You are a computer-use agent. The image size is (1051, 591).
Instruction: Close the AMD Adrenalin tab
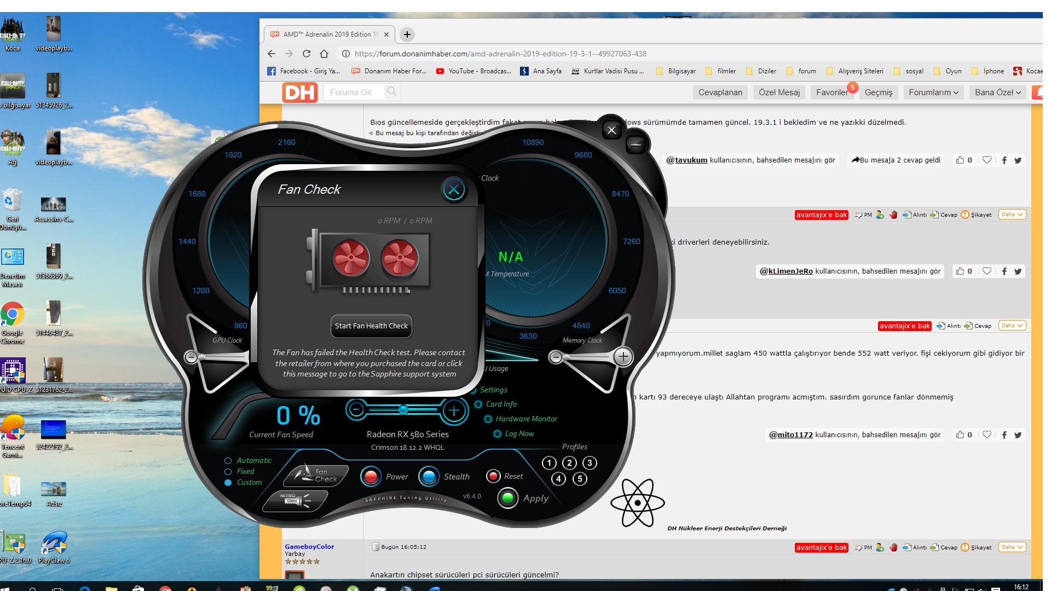pos(386,34)
